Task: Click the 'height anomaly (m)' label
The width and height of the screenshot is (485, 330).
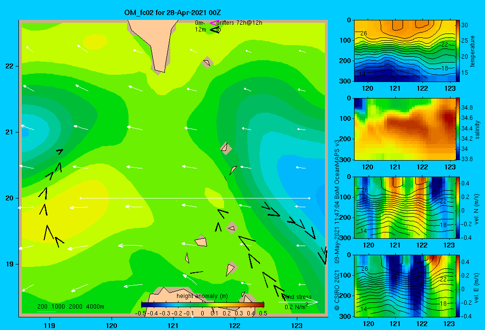Action: pyautogui.click(x=202, y=296)
